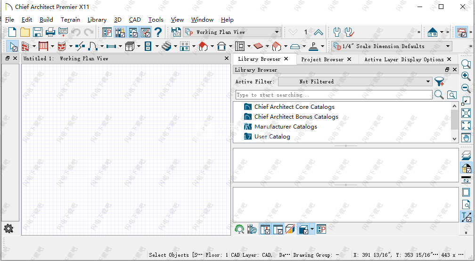Click the Zoom Out magnifier icon
This screenshot has width=475, height=261.
tap(466, 88)
